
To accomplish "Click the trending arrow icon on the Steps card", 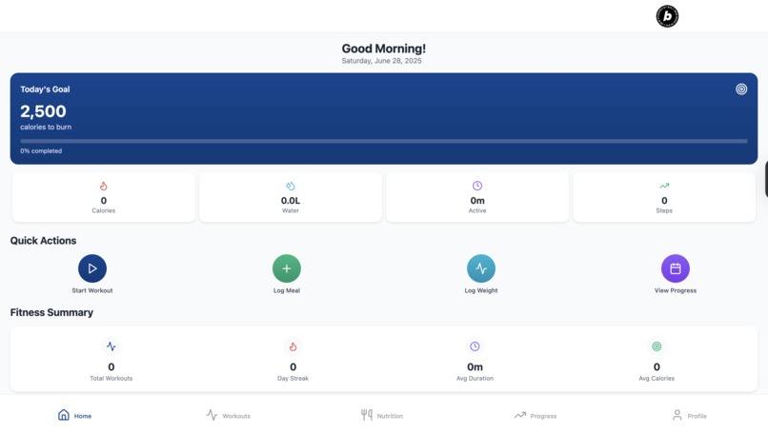I will 664,186.
